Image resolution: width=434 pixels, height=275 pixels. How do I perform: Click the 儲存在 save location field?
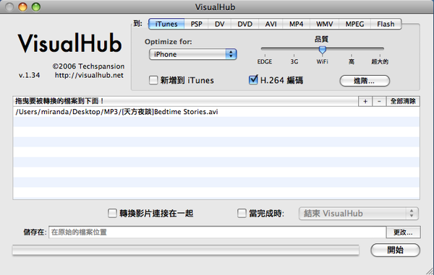click(x=217, y=232)
